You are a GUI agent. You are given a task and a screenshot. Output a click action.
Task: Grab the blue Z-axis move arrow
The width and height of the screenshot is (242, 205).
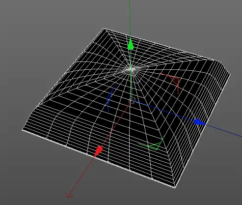[x=200, y=122]
